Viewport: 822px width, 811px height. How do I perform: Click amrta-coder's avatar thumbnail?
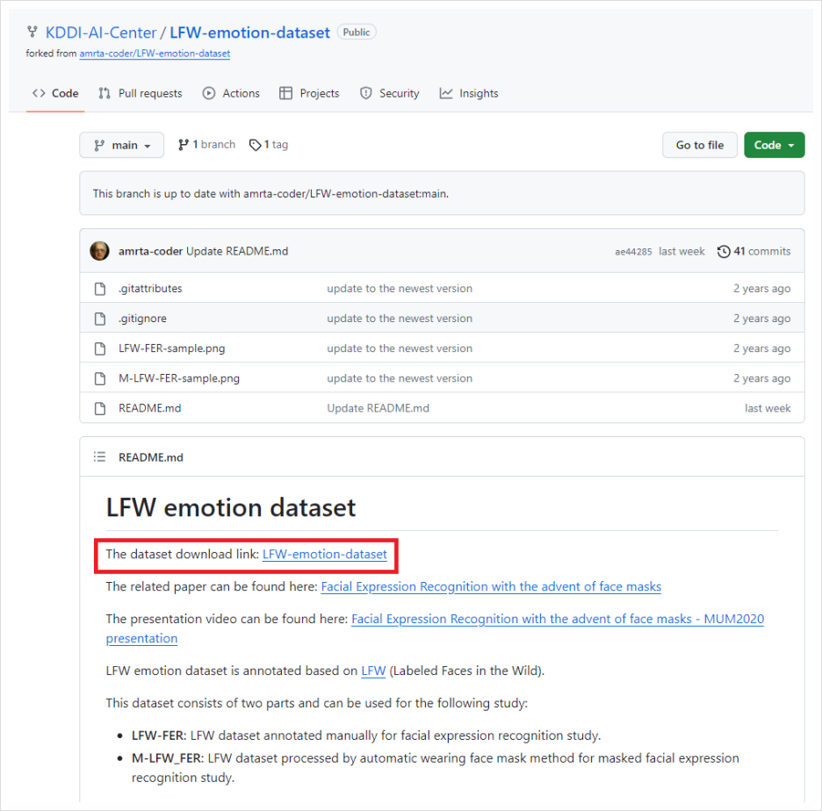point(99,250)
